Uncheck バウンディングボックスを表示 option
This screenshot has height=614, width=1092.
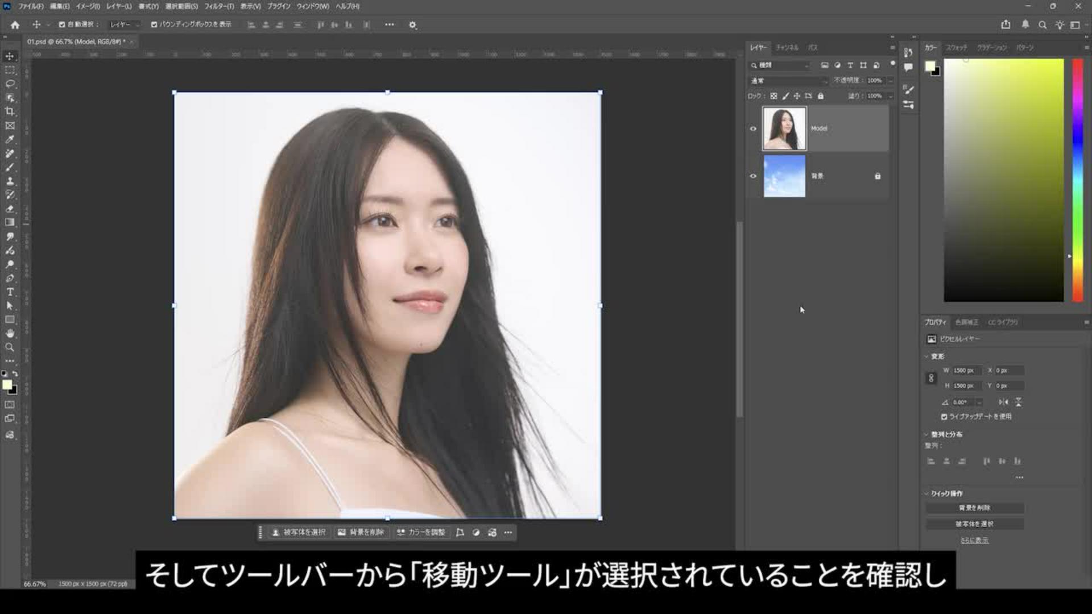tap(154, 24)
